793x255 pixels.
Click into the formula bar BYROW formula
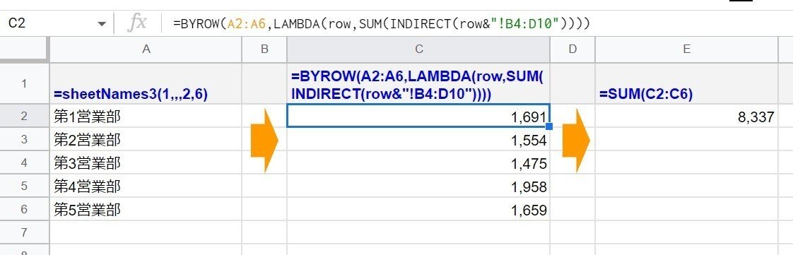point(382,23)
